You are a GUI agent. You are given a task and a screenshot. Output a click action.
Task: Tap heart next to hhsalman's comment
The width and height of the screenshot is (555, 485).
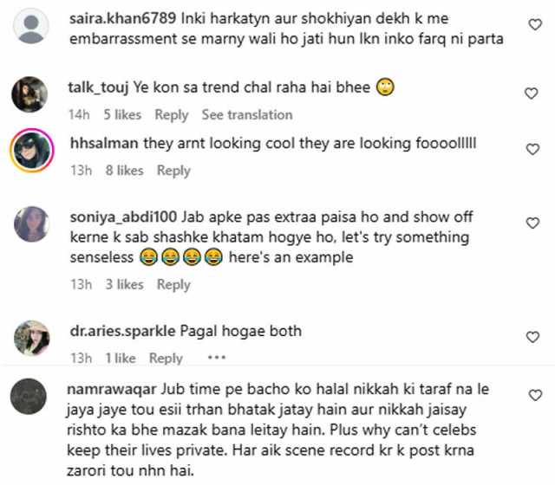point(532,149)
